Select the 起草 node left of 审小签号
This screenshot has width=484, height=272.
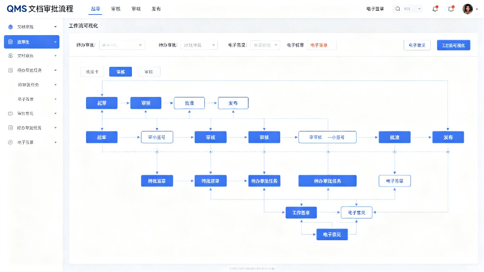101,137
